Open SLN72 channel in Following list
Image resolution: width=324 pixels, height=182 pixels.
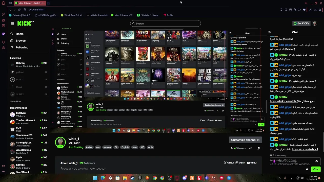tap(29, 94)
